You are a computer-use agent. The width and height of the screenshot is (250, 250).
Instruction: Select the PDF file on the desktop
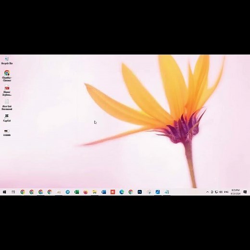coord(7,90)
